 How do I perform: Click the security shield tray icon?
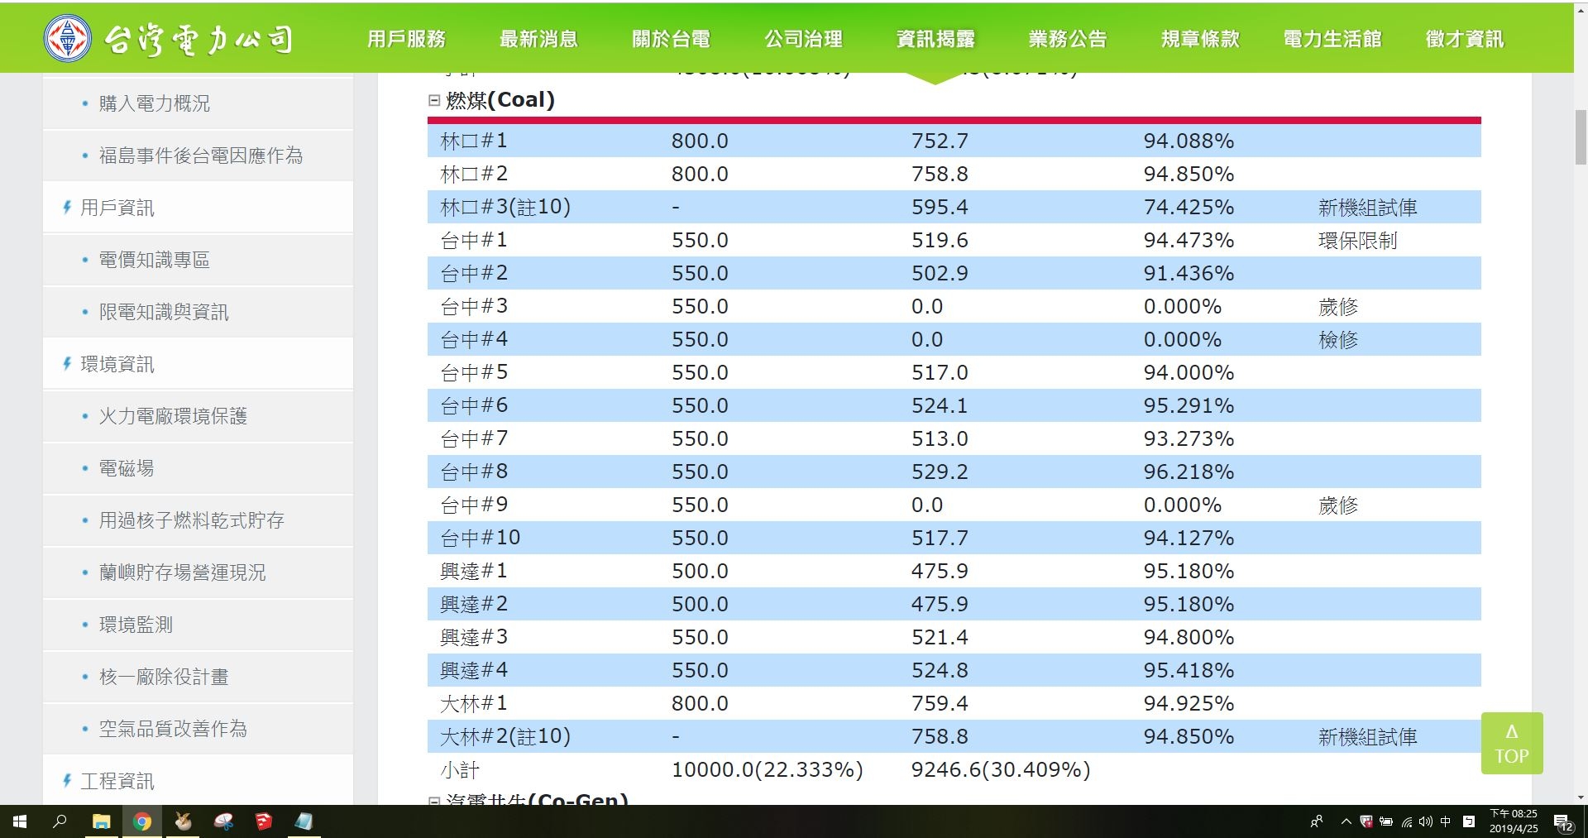(x=1366, y=821)
